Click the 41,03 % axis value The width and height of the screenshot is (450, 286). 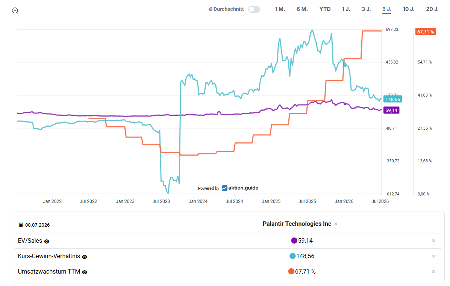pyautogui.click(x=424, y=95)
